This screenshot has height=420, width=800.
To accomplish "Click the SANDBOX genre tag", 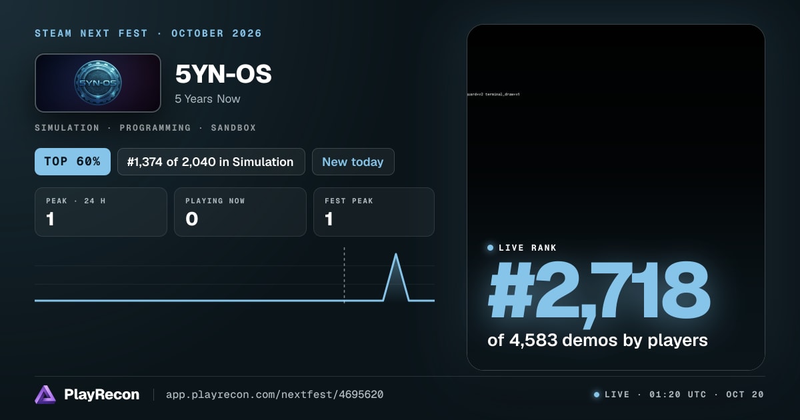I will click(233, 127).
